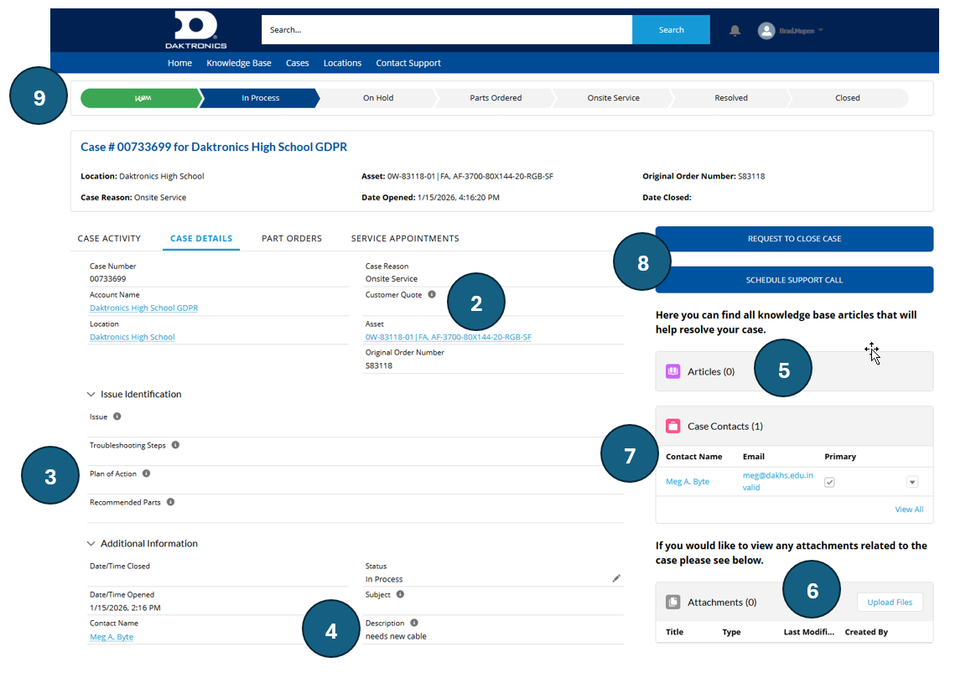This screenshot has width=971, height=673.
Task: Select the Parts Ordered status step
Action: coord(496,98)
